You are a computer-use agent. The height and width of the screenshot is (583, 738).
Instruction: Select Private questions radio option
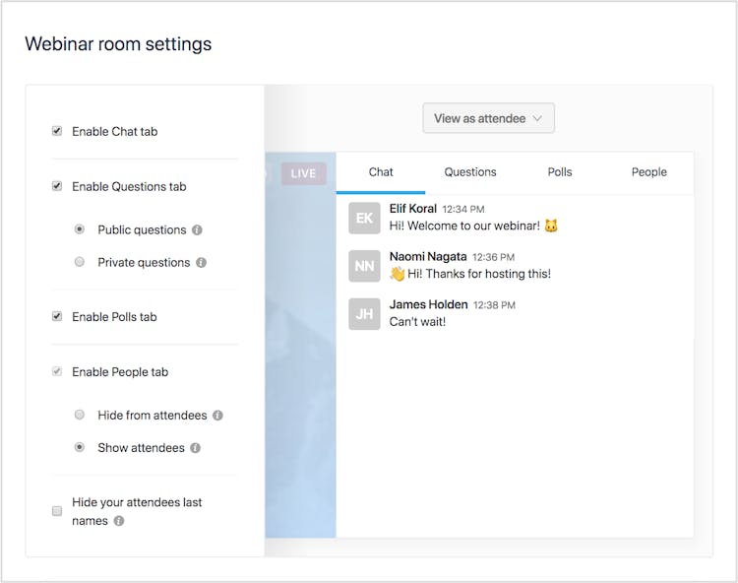[x=80, y=262]
